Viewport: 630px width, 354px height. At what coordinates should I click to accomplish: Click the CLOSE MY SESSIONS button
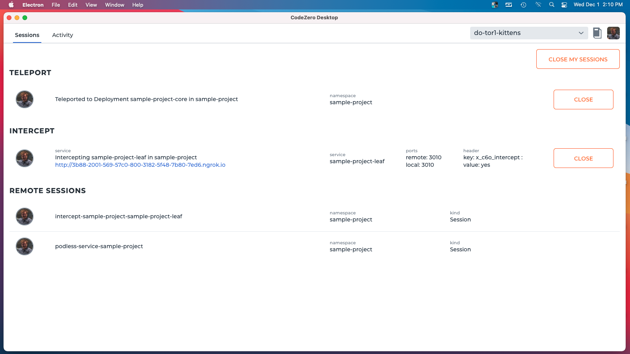(578, 59)
